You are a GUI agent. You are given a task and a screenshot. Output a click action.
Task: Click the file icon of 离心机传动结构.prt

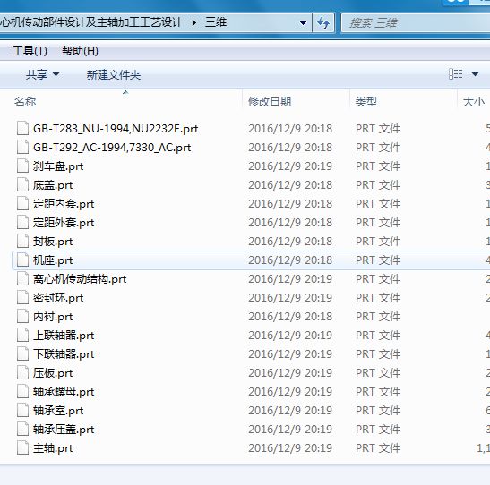[22, 279]
